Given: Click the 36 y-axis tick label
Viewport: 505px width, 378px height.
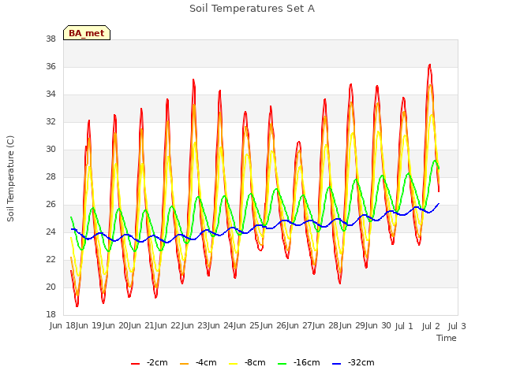Looking at the screenshot, I should (x=50, y=67).
